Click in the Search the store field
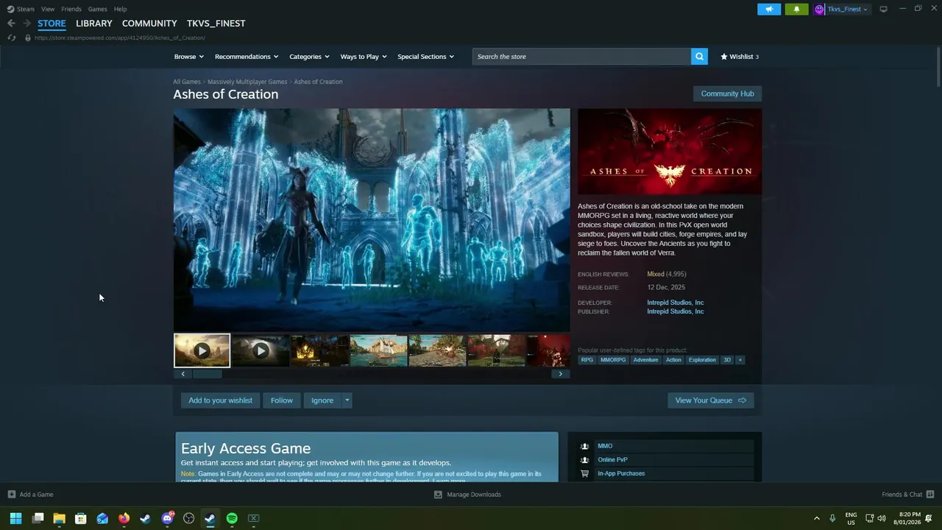Image resolution: width=942 pixels, height=530 pixels. point(581,57)
